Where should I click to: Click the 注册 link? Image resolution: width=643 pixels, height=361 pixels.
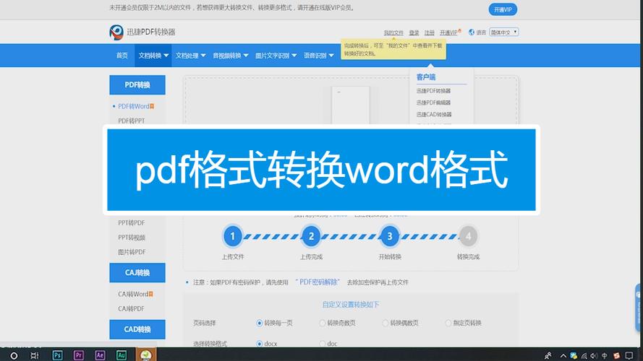tap(429, 32)
